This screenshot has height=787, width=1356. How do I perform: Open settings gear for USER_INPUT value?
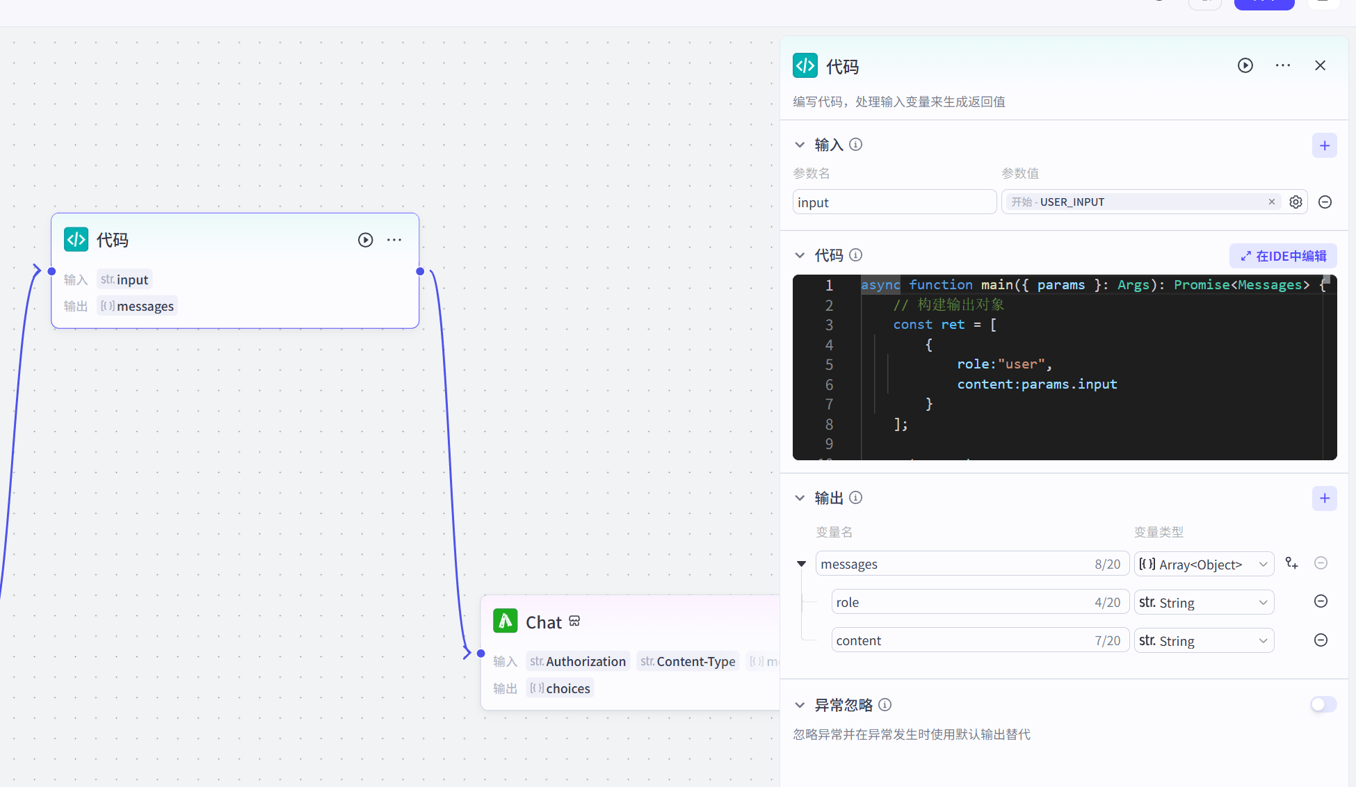point(1296,202)
